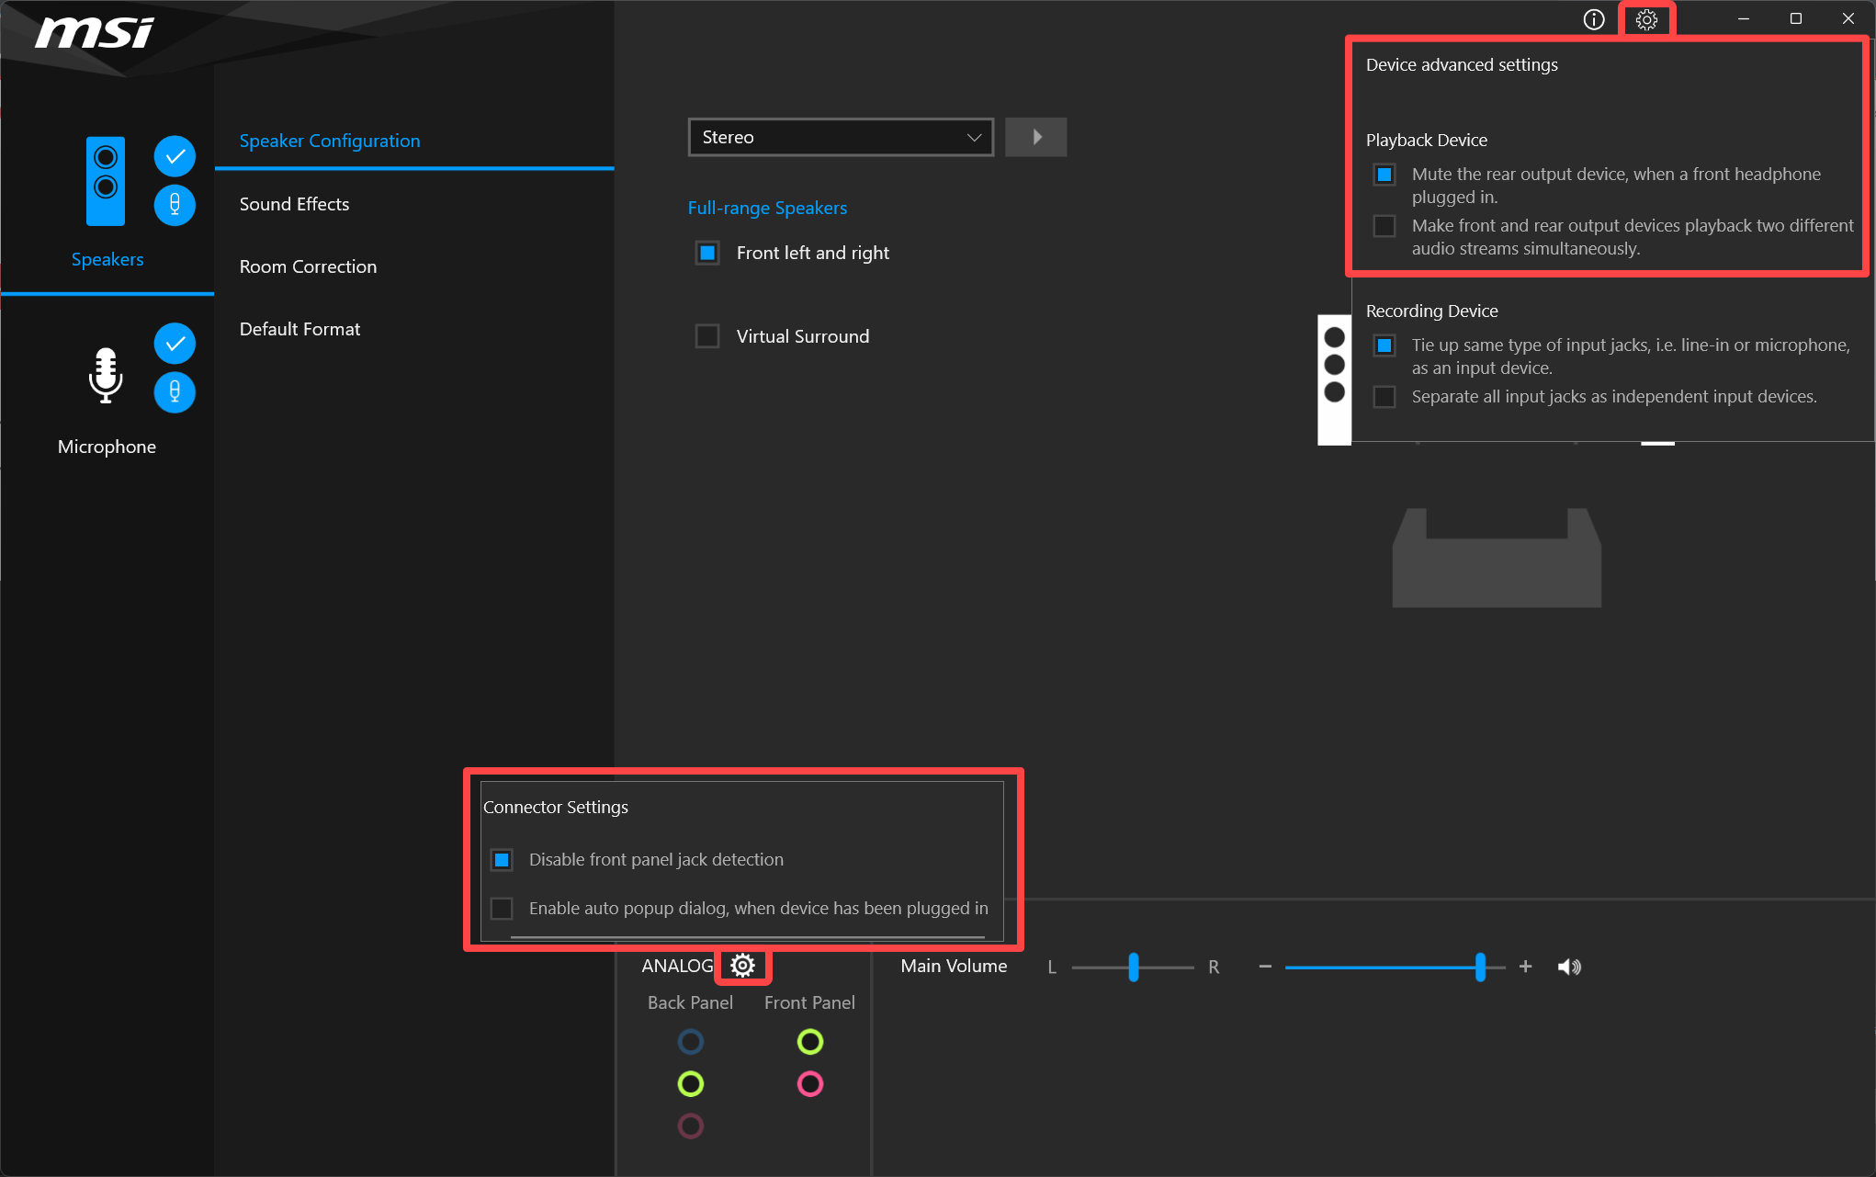
Task: Click the green Back Panel jack
Action: [691, 1084]
